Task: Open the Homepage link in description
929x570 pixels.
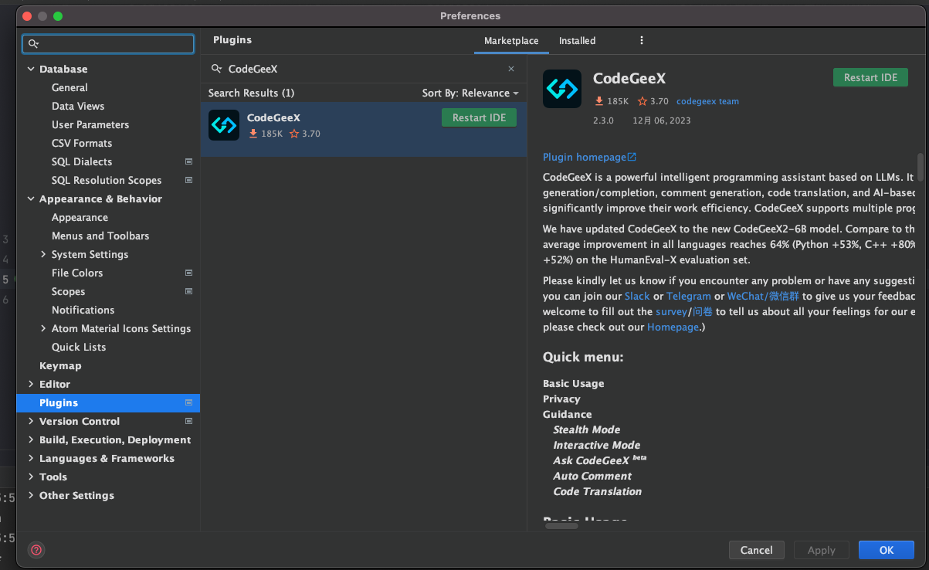Action: click(x=673, y=327)
